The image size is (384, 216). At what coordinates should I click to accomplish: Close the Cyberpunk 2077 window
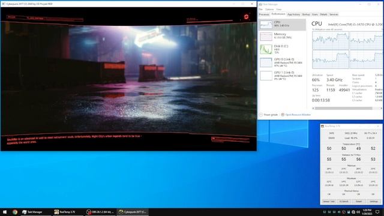pos(252,4)
